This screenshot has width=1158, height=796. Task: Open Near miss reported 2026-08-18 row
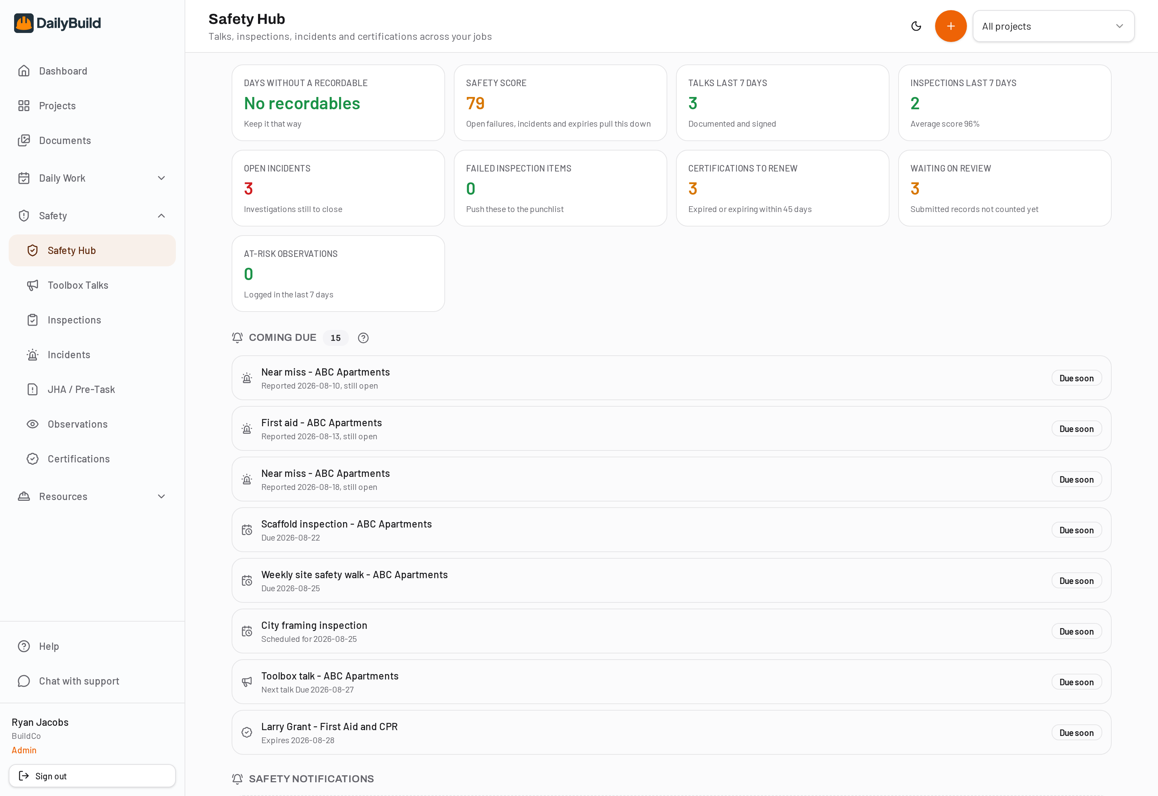pyautogui.click(x=671, y=479)
